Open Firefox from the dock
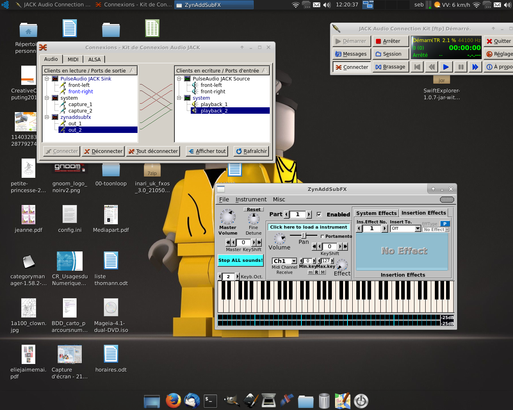The image size is (513, 410). tap(173, 400)
